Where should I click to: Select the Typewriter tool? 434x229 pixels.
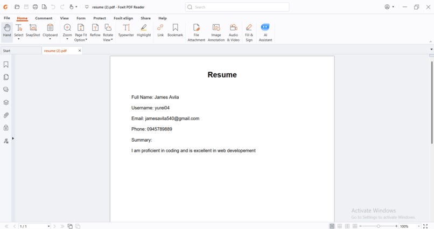pyautogui.click(x=126, y=30)
